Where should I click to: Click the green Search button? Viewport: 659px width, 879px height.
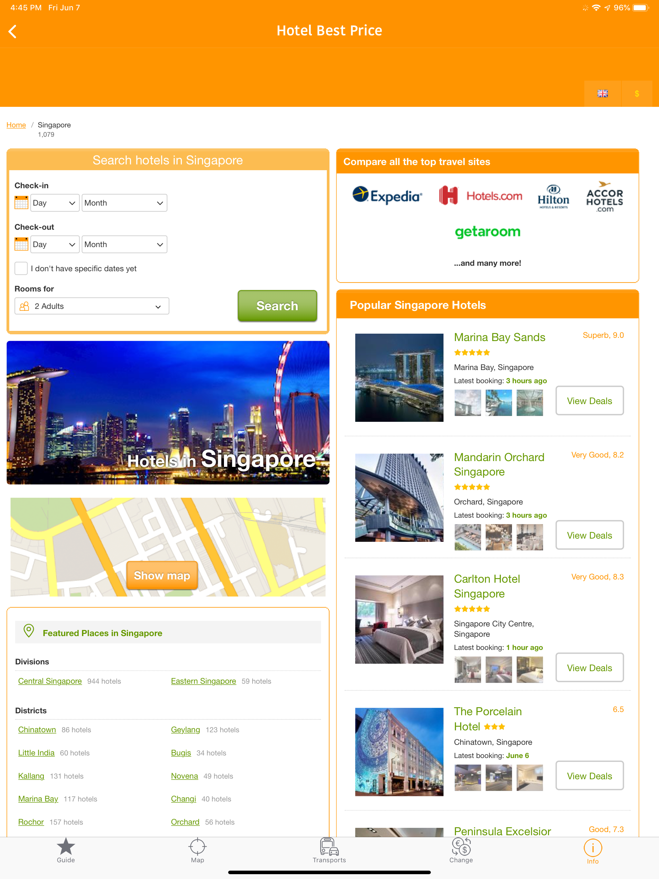tap(277, 306)
